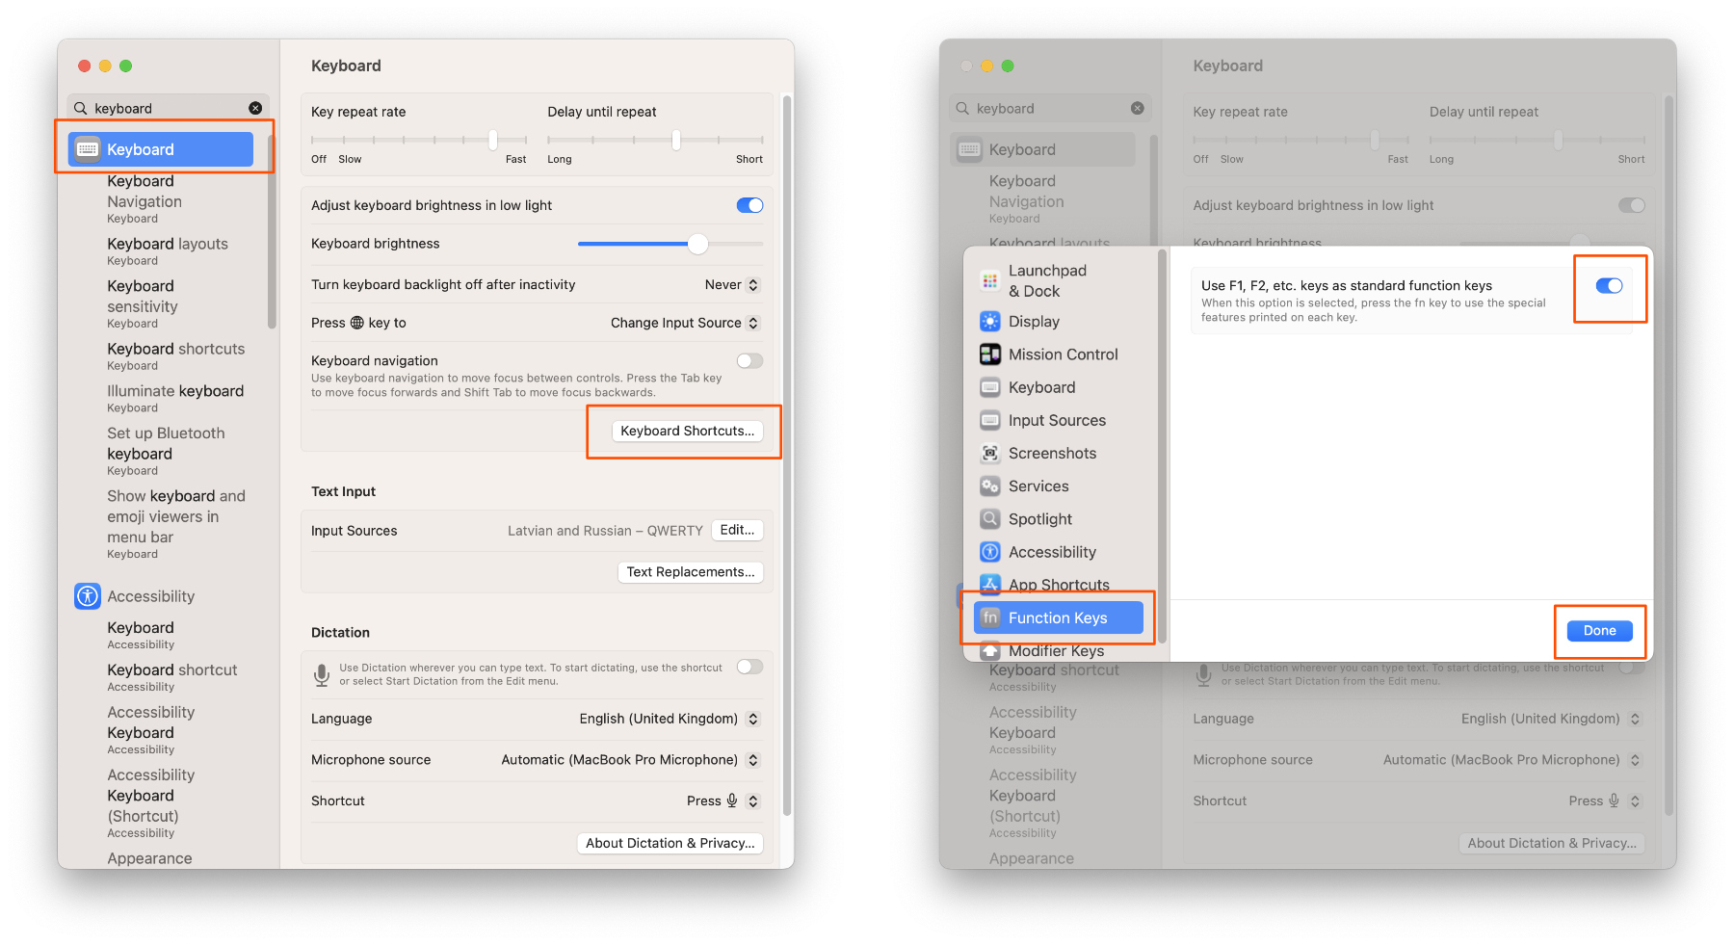Image resolution: width=1734 pixels, height=945 pixels.
Task: Expand the dictation Language dropdown
Action: (x=669, y=719)
